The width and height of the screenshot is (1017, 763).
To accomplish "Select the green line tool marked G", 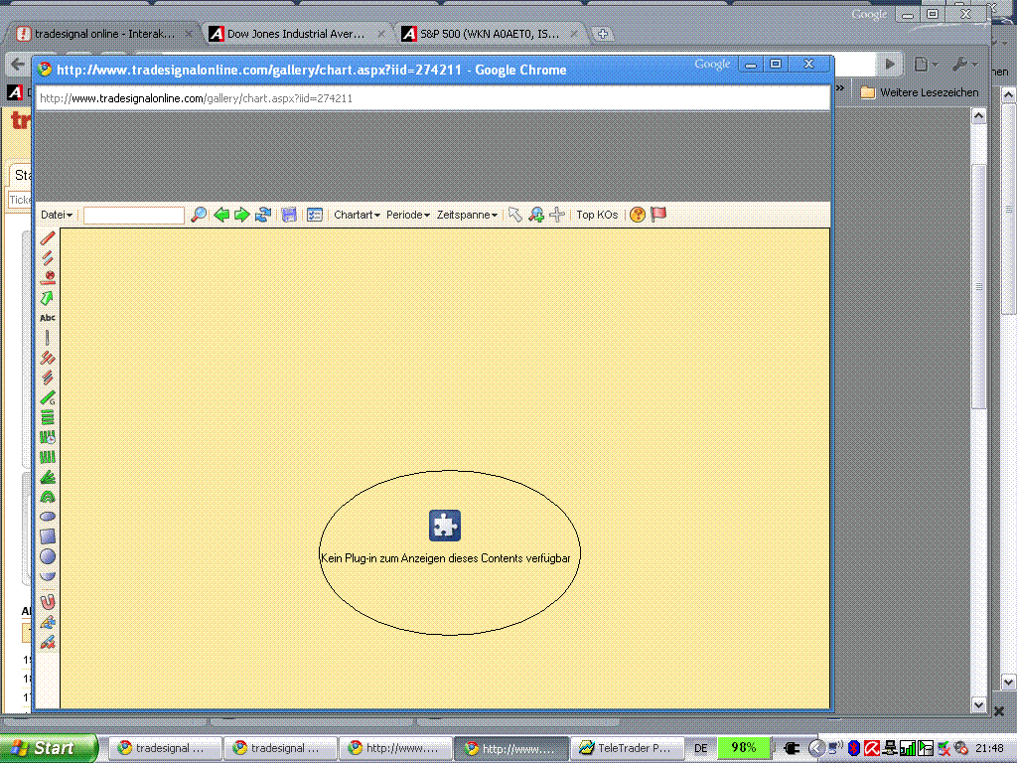I will [x=48, y=397].
